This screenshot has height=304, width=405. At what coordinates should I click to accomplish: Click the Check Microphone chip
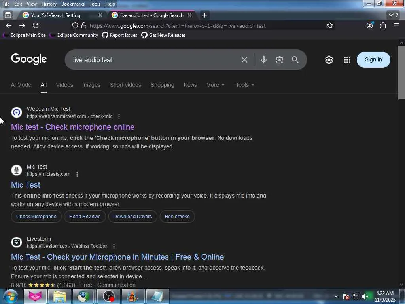(36, 217)
